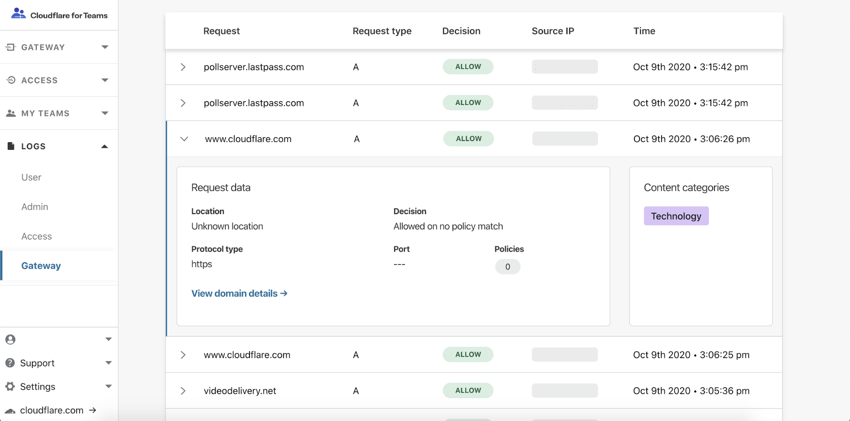Viewport: 850px width, 421px height.
Task: Click the My Teams people icon
Action: coord(11,113)
